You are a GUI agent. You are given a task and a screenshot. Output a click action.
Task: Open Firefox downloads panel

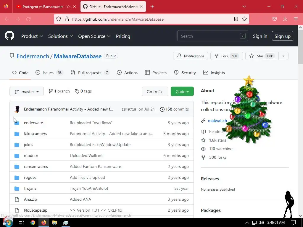[285, 19]
